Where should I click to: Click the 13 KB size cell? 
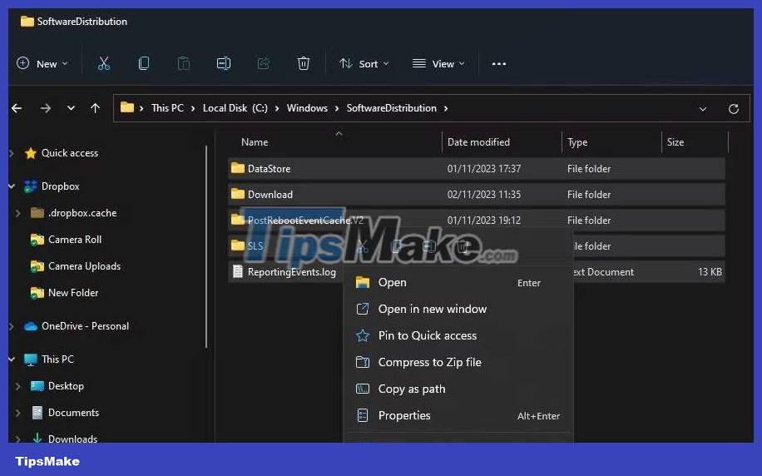click(710, 272)
